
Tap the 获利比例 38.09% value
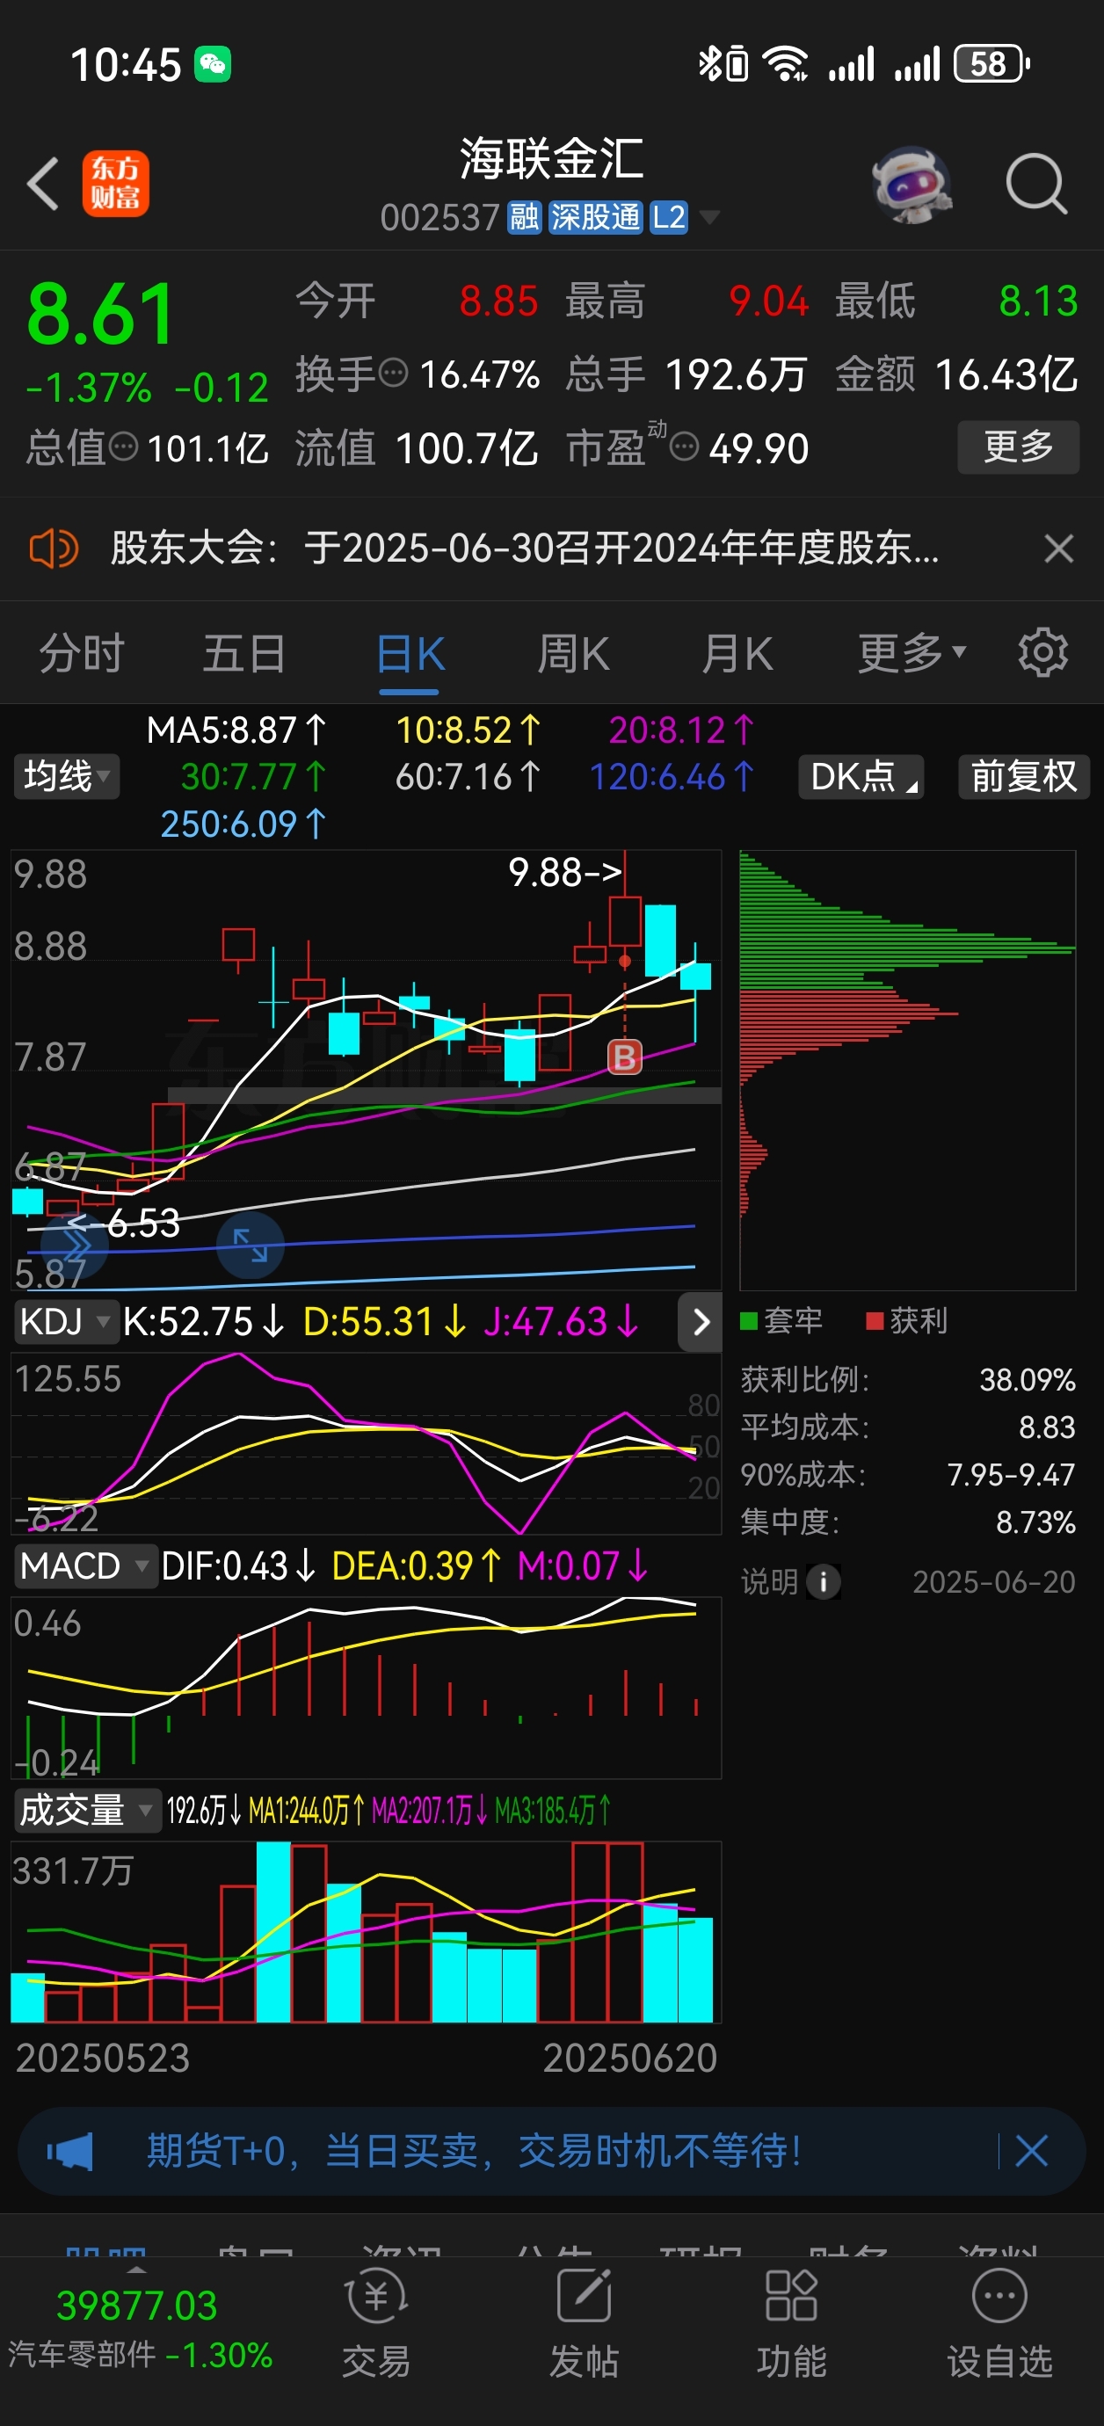coord(1027,1380)
